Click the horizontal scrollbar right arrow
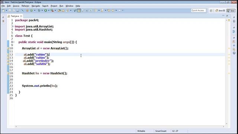238x134 pixels. point(223,127)
